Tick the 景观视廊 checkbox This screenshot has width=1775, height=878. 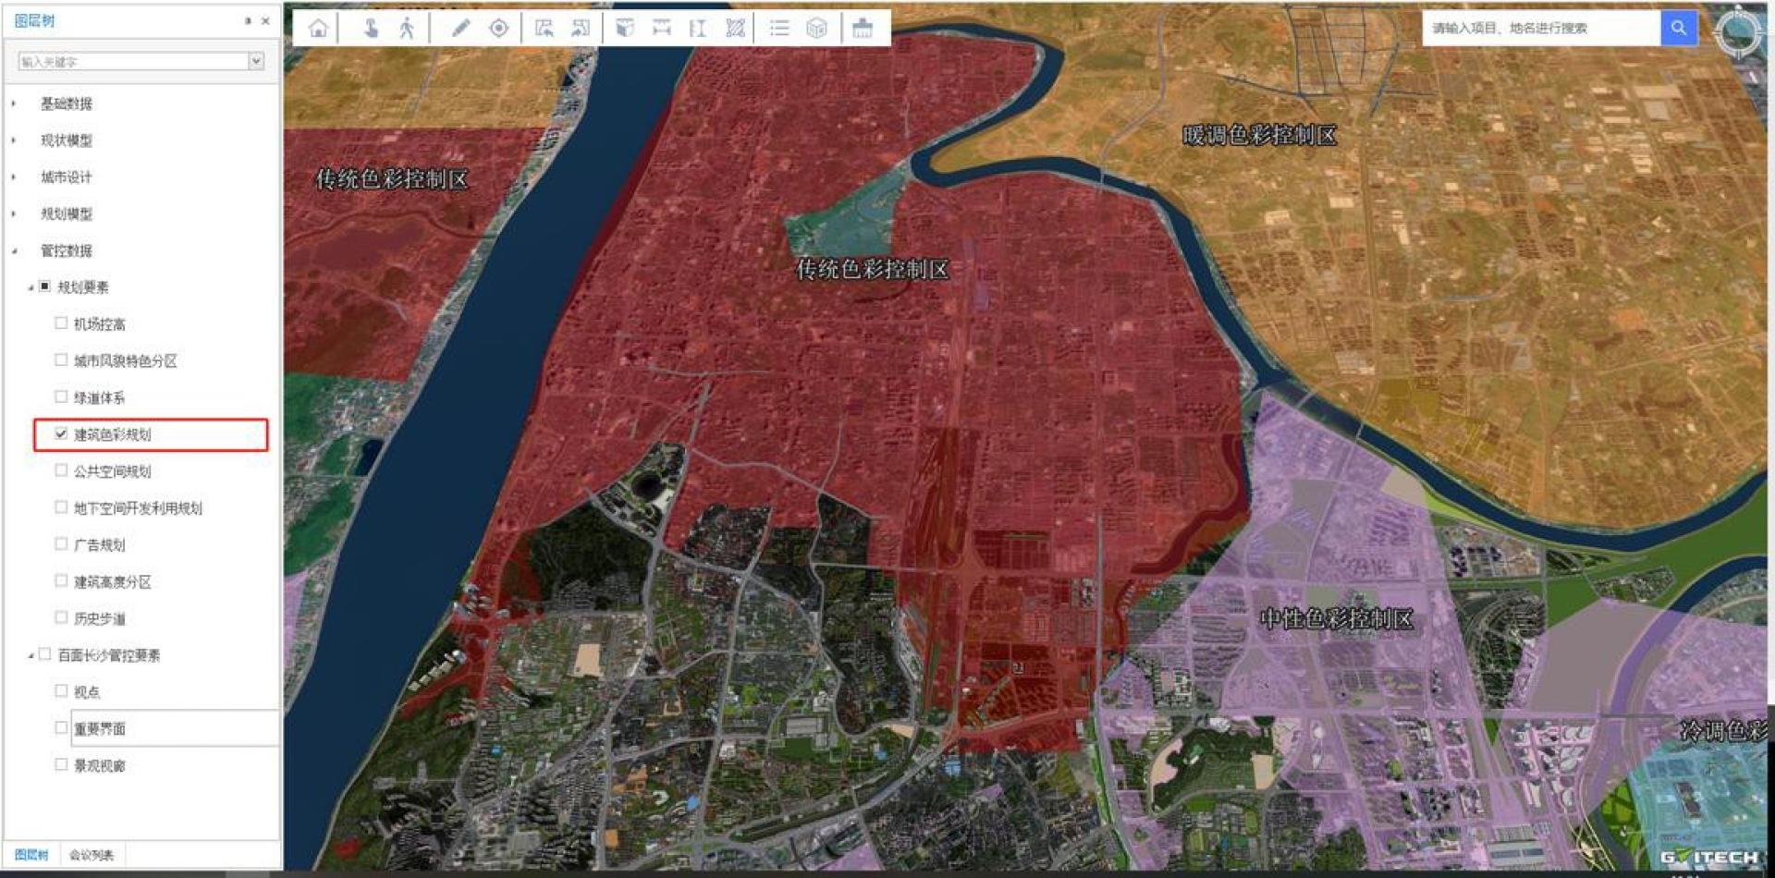coord(61,765)
